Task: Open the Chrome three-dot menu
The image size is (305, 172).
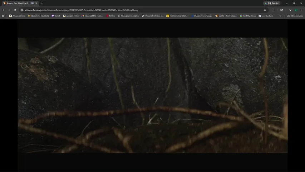Action: [301, 10]
